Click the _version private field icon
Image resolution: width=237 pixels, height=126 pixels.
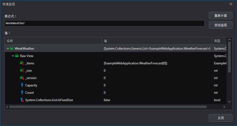[22, 78]
